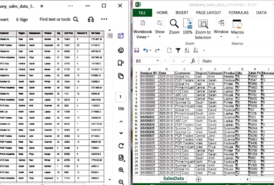Select cell INV000001
Viewport: 274px width, 185px height.
[x=149, y=77]
